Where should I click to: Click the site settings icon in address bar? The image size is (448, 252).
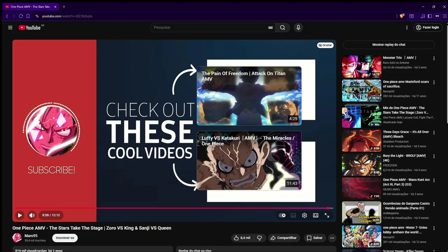tap(37, 16)
